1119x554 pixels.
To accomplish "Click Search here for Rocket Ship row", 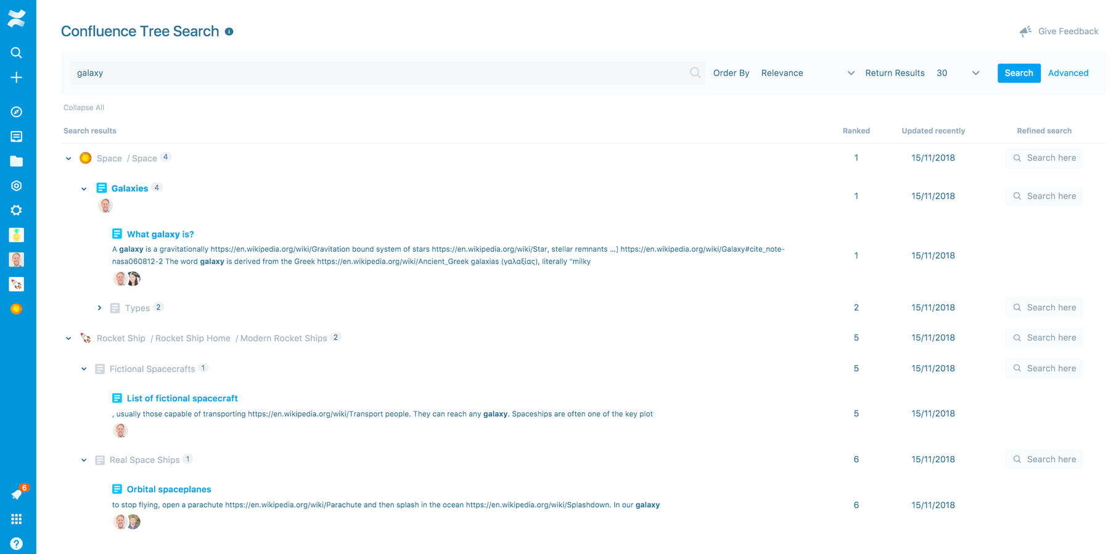I will coord(1044,338).
